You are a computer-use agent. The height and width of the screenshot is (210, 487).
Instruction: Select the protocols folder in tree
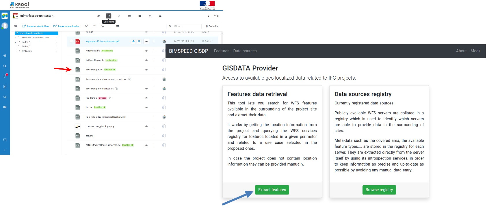point(26,51)
